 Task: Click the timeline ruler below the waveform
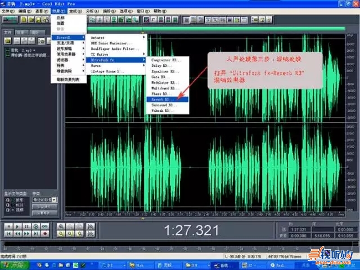(x=205, y=214)
